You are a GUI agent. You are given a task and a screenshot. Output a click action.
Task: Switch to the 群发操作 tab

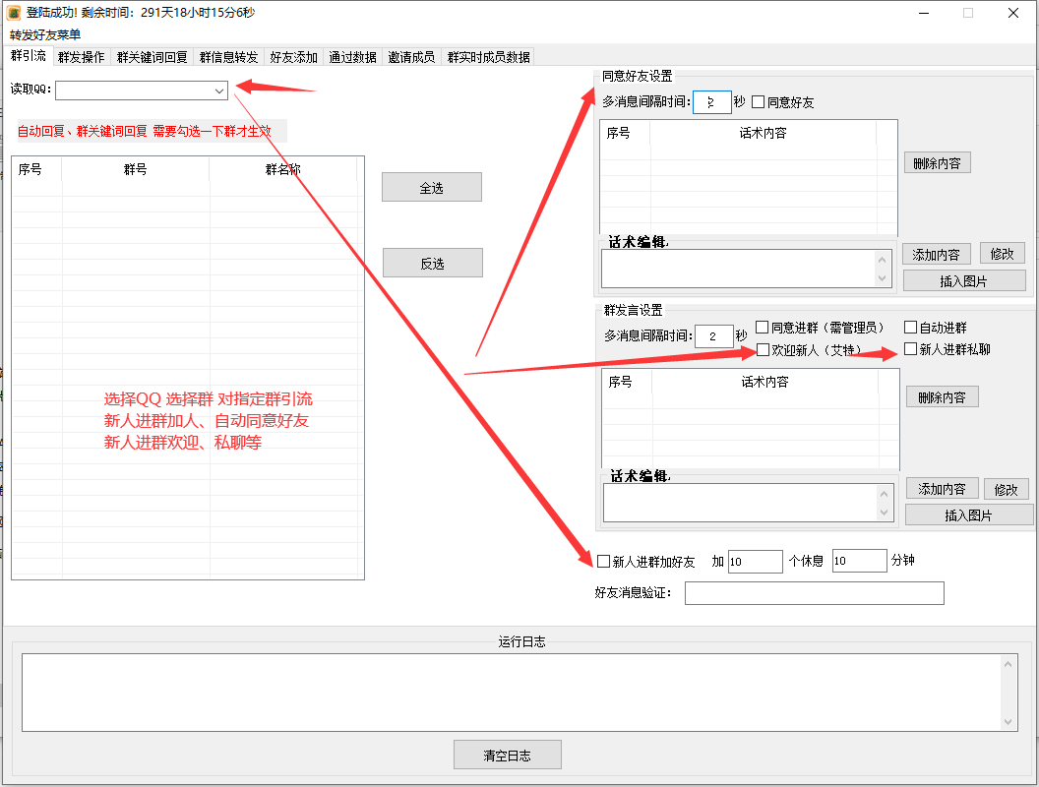(x=81, y=57)
